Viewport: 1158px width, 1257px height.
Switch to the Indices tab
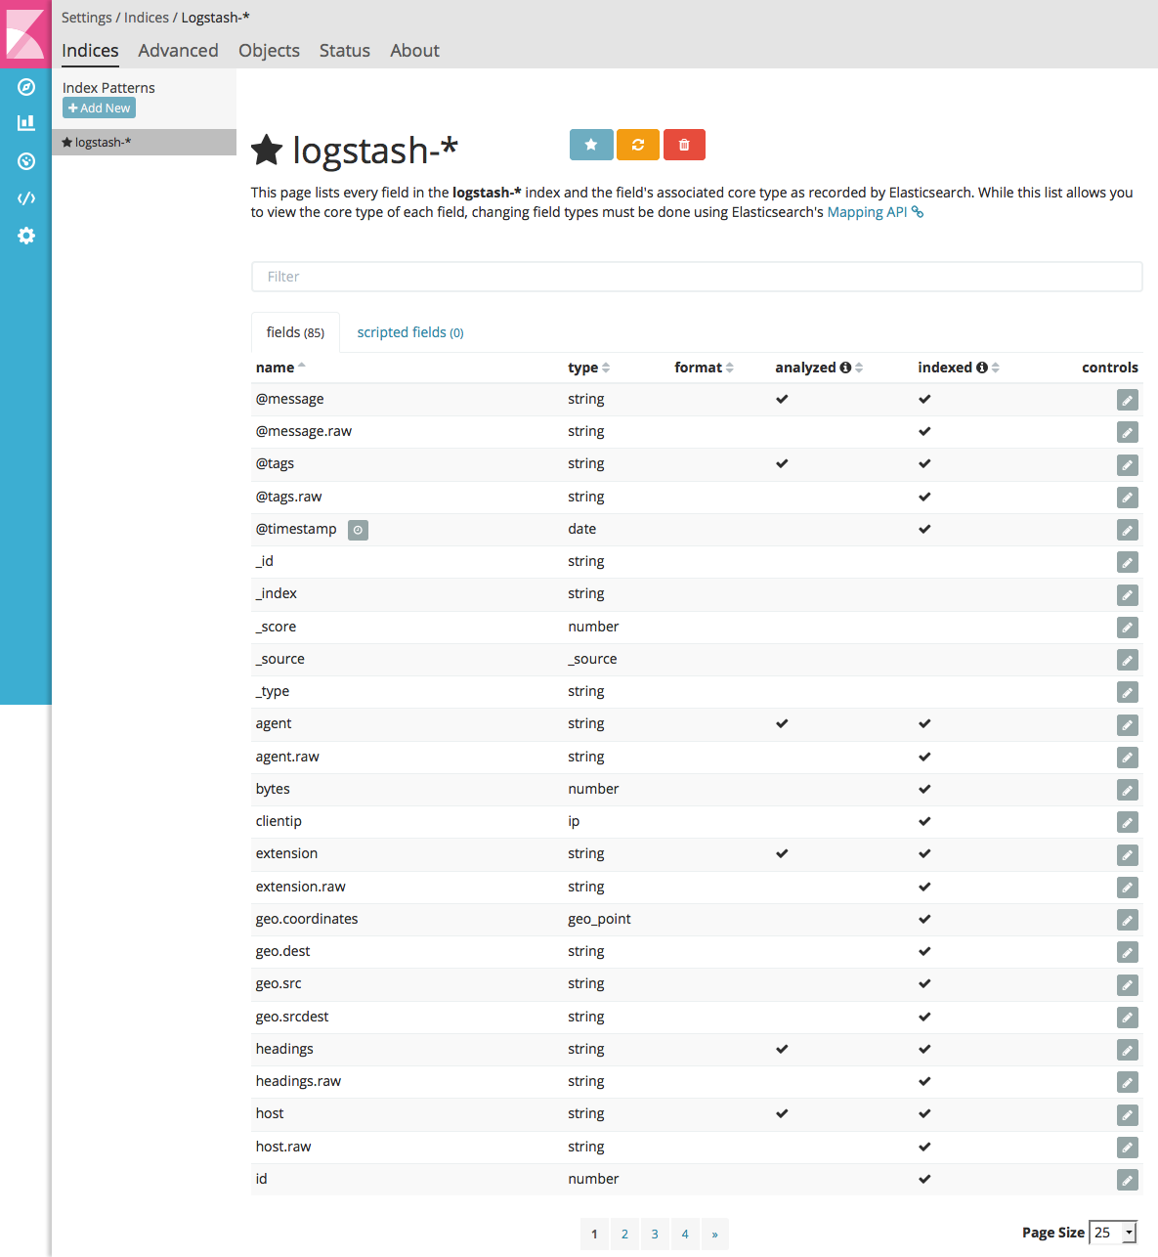coord(90,51)
